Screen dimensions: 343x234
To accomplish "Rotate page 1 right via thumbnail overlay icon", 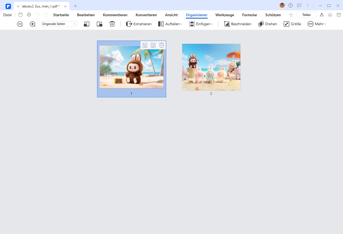I will [x=153, y=45].
